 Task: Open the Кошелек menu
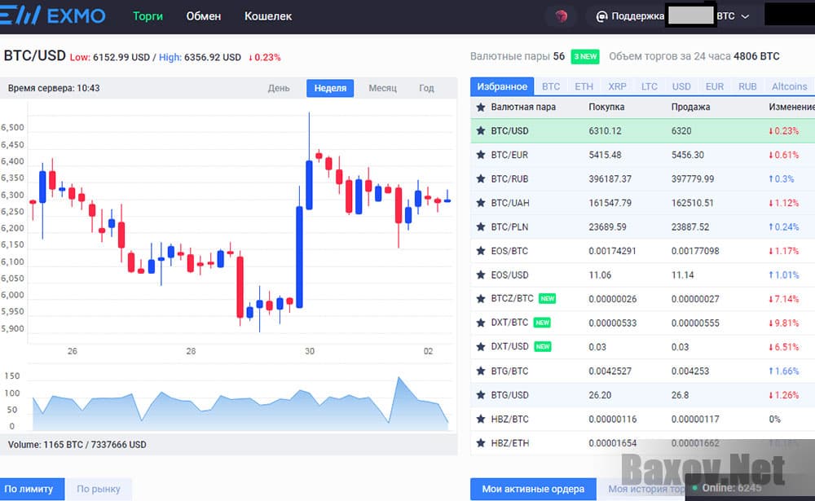267,15
